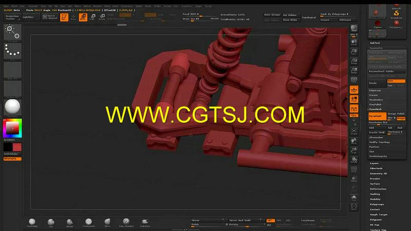Click the Projection Master button
This screenshot has height=231, width=411.
(12, 17)
